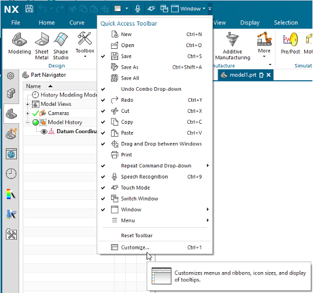Click the float window icon on model1.prt tab

click(261, 75)
